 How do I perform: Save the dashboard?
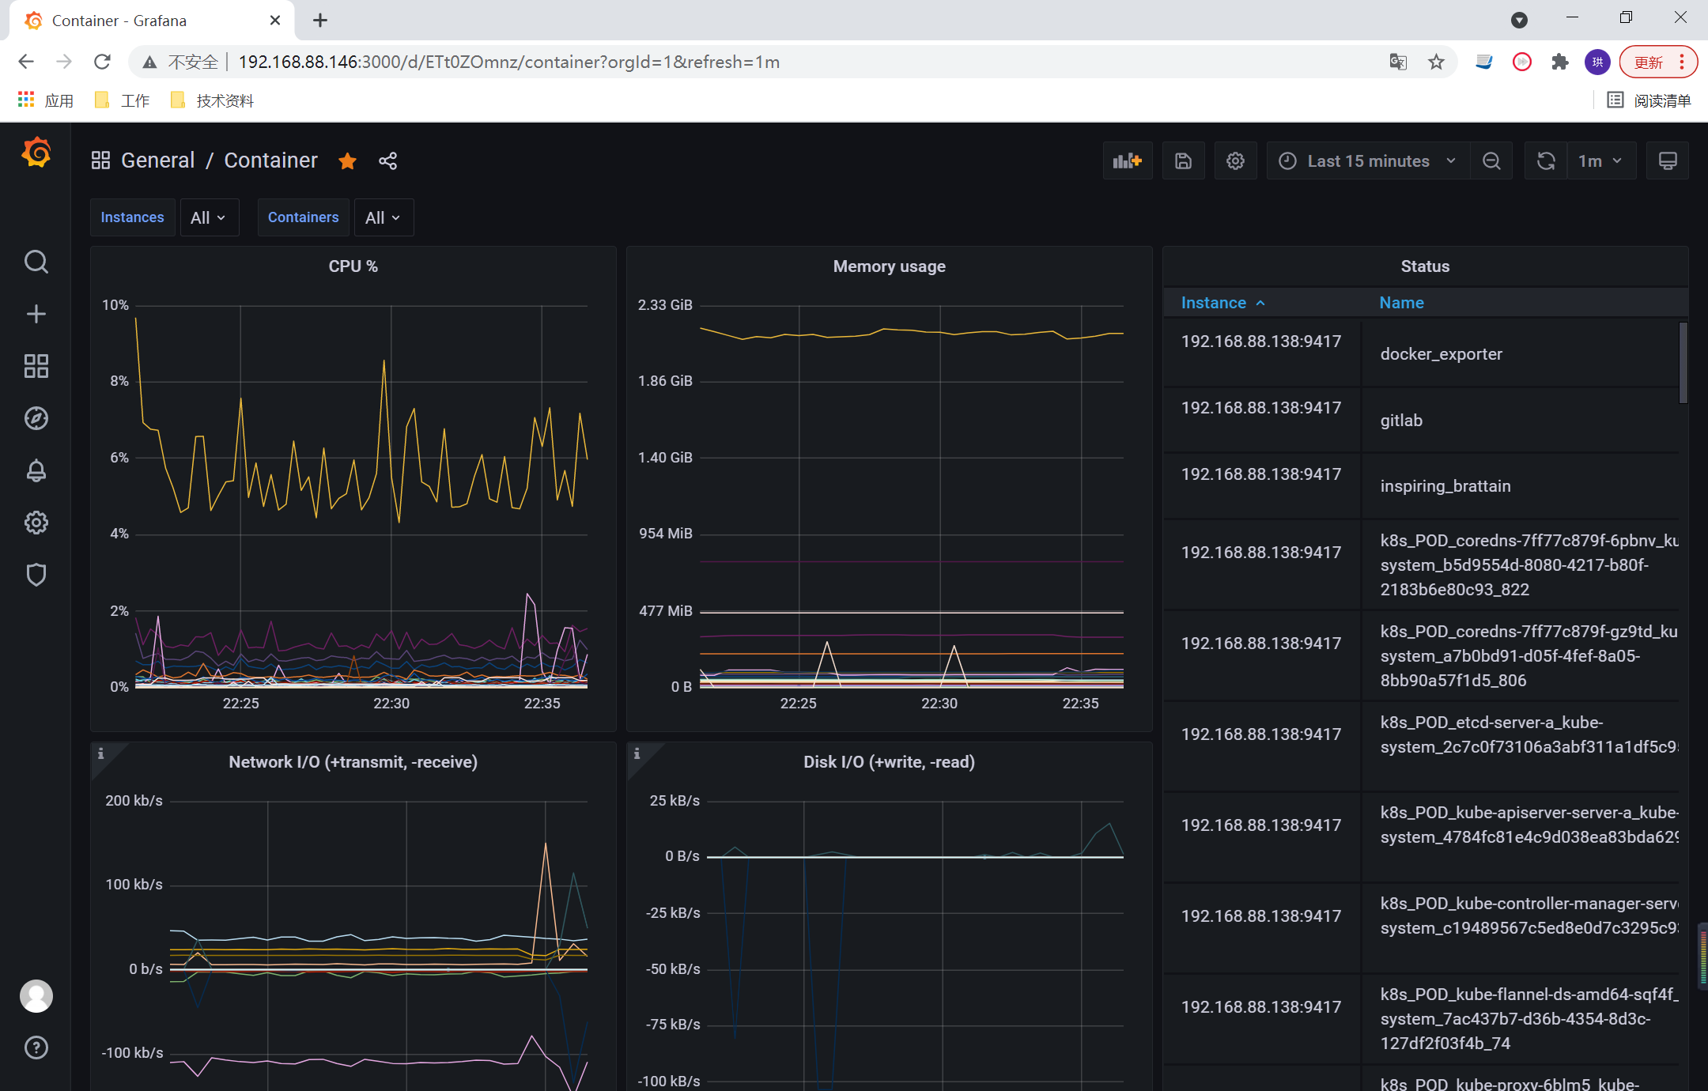(1183, 161)
